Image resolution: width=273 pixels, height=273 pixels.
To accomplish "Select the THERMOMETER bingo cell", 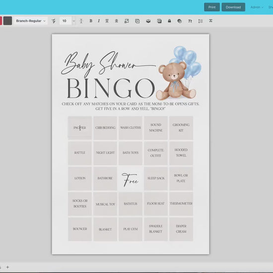I will (x=181, y=204).
